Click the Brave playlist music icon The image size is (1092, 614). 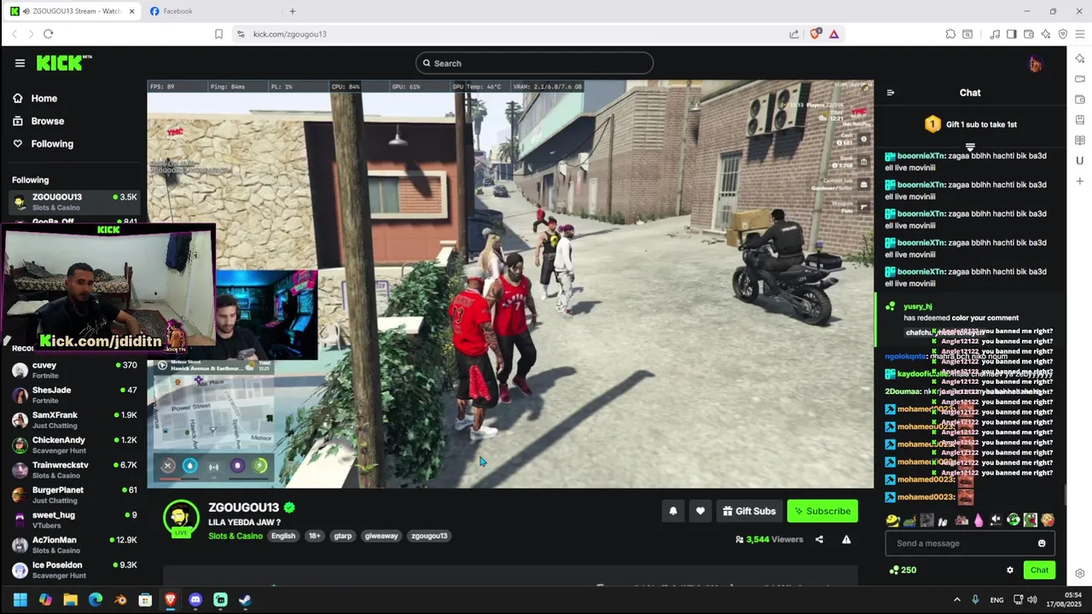(995, 34)
